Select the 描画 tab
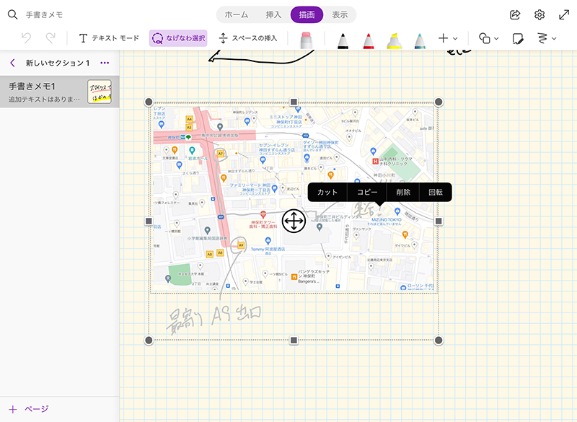The width and height of the screenshot is (577, 422). coord(307,14)
